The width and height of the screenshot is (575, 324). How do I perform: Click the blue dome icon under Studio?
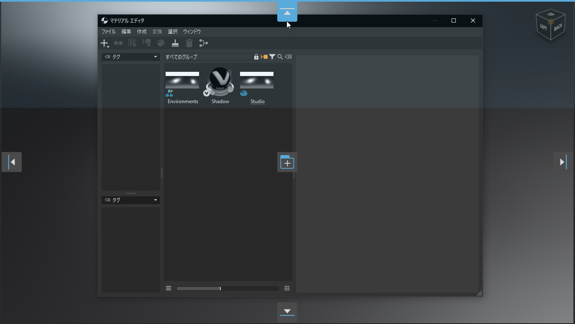244,93
